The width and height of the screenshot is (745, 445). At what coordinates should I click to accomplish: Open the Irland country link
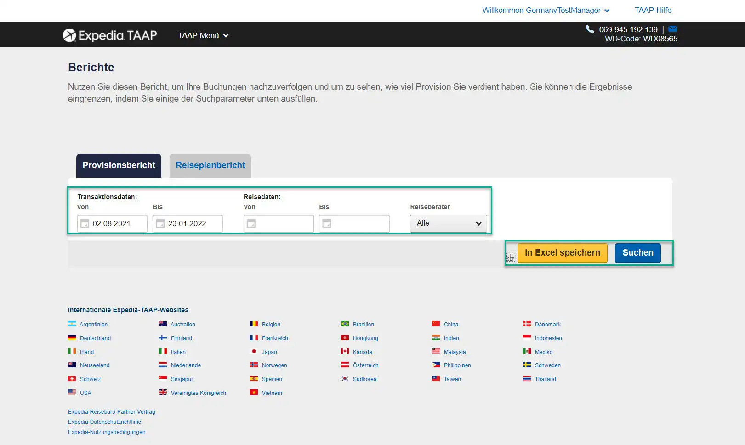pos(87,352)
